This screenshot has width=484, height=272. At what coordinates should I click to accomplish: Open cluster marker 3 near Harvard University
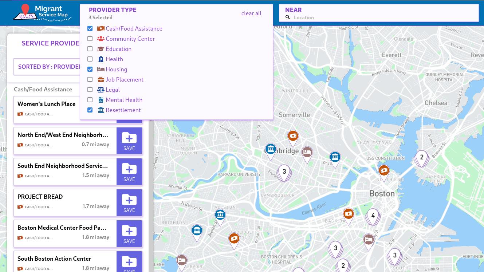point(284,173)
